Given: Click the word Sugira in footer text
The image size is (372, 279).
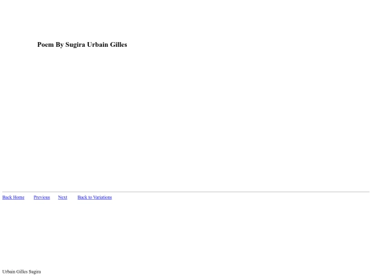Looking at the screenshot, I should 35,272.
